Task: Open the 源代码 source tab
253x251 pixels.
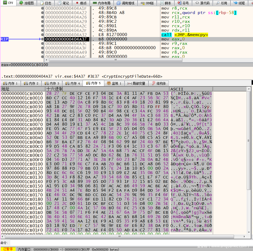Action: click(203, 3)
